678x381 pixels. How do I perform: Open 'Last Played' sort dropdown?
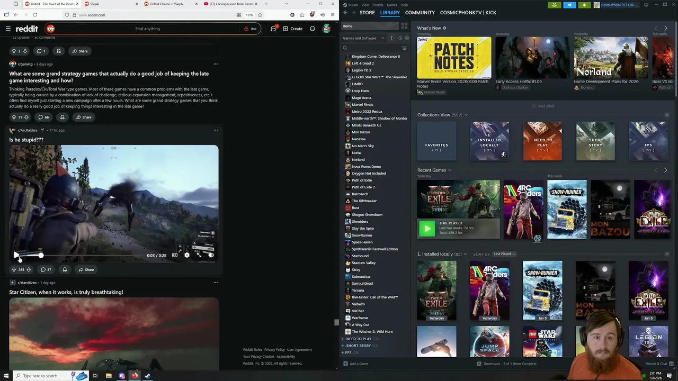coord(504,254)
